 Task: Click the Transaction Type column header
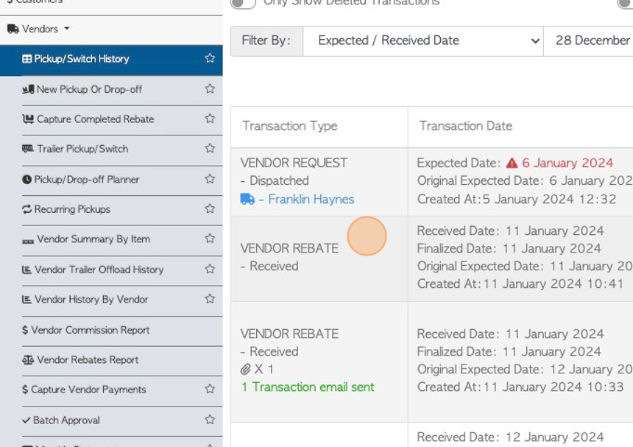click(x=290, y=126)
